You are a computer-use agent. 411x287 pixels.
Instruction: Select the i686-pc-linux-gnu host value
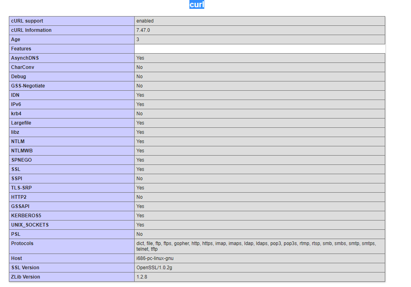(155, 258)
